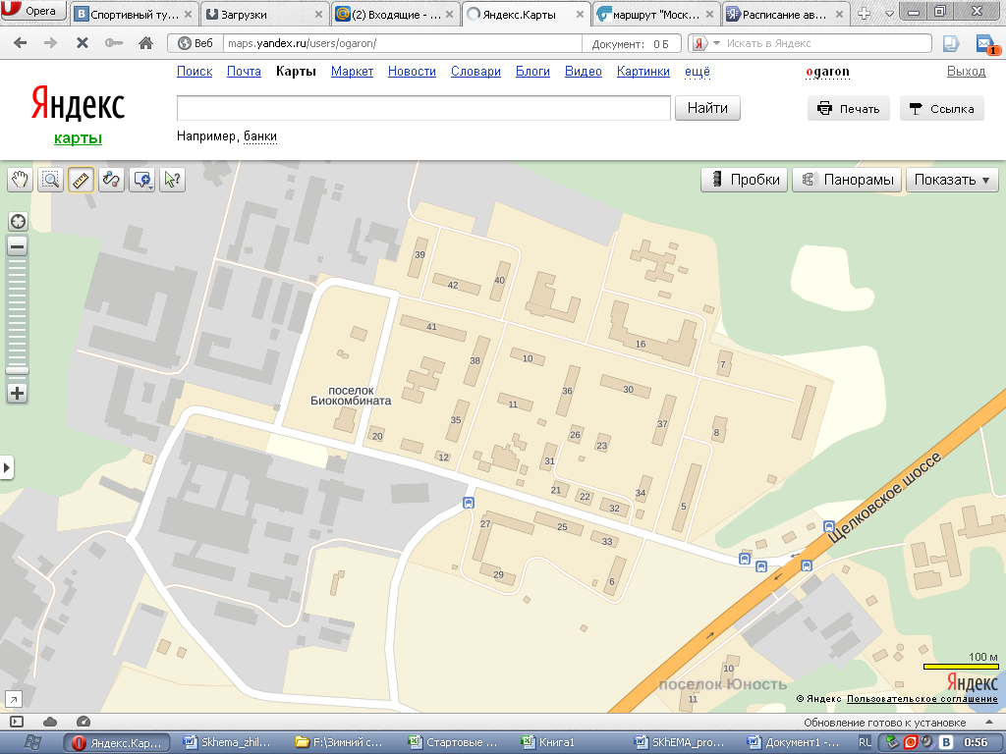Click the browser home button

coord(145,43)
